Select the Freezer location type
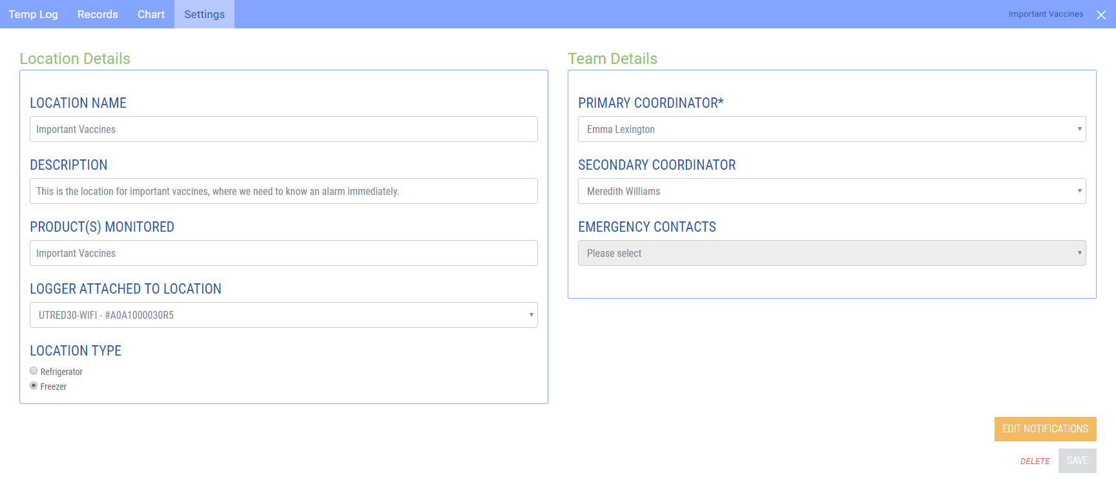The width and height of the screenshot is (1116, 484). (34, 386)
